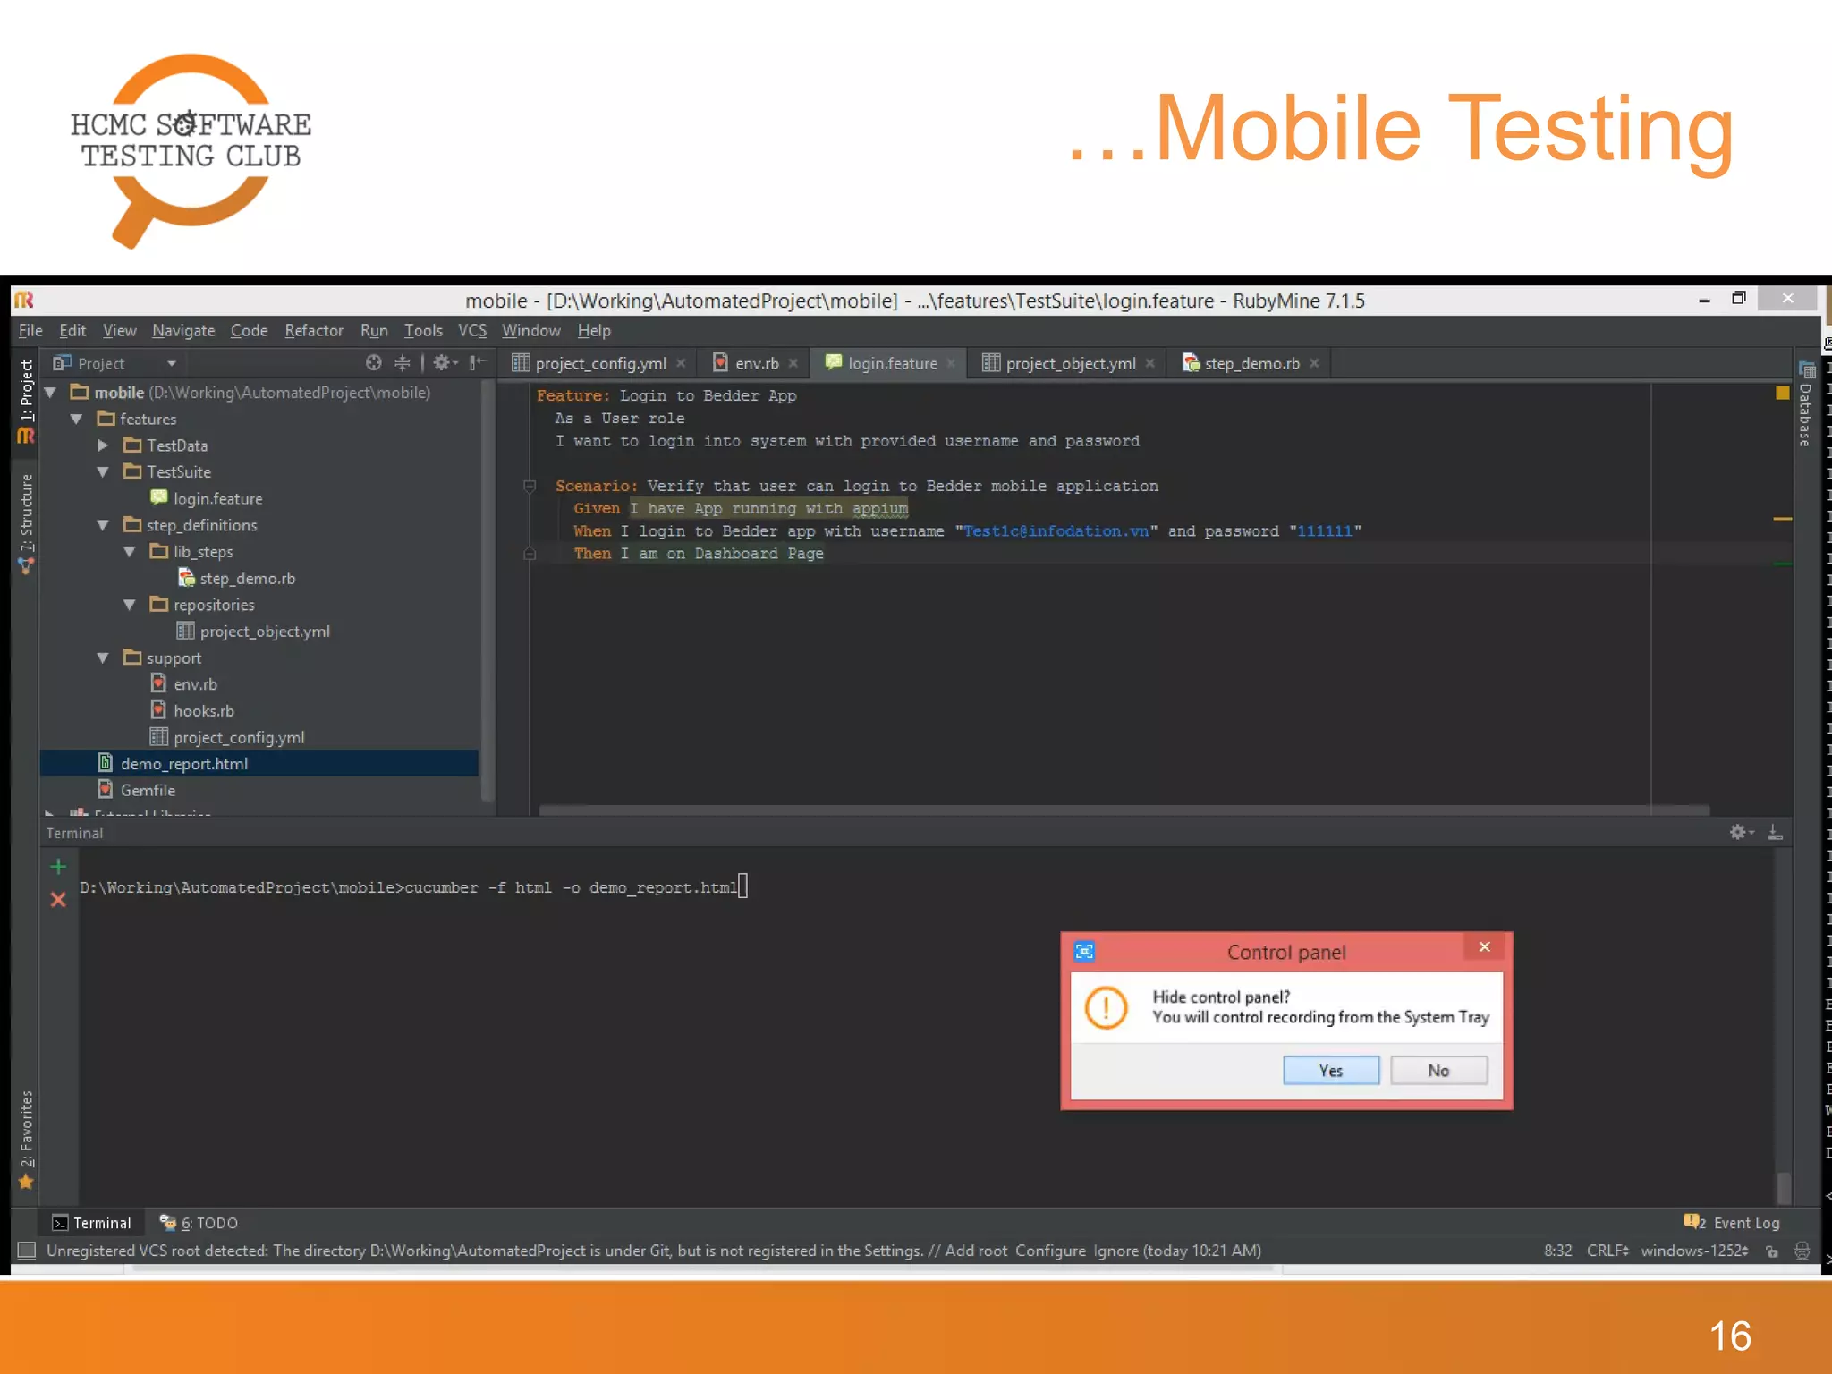Click the hide terminal panel icon
The width and height of the screenshot is (1832, 1374).
tap(1776, 832)
